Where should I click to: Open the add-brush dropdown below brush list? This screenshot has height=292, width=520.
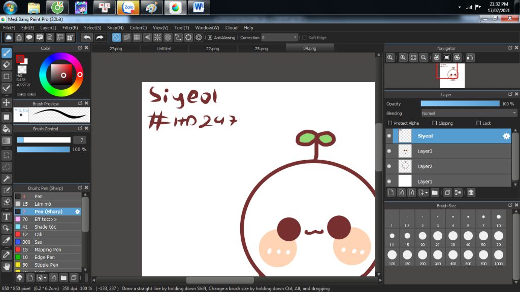(42, 278)
